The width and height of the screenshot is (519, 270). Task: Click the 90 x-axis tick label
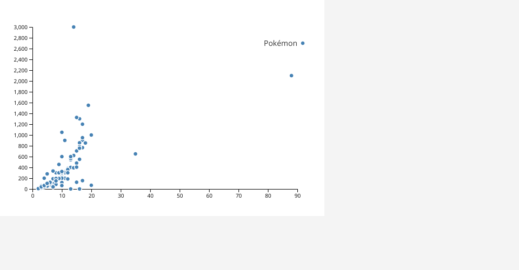(297, 195)
